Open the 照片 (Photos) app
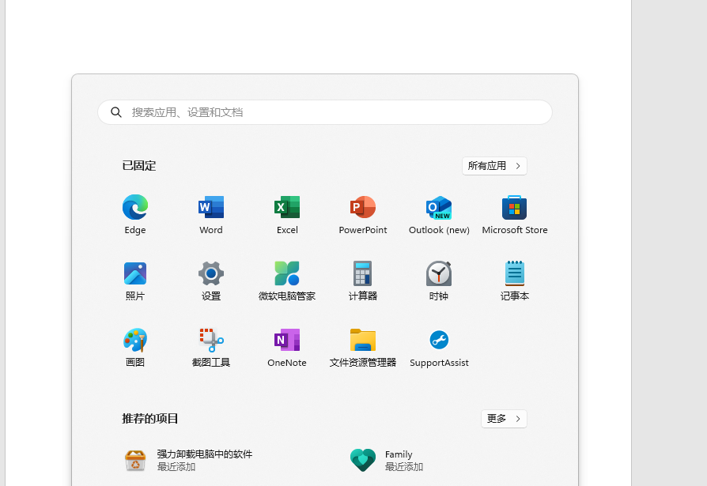The width and height of the screenshot is (707, 486). [135, 274]
